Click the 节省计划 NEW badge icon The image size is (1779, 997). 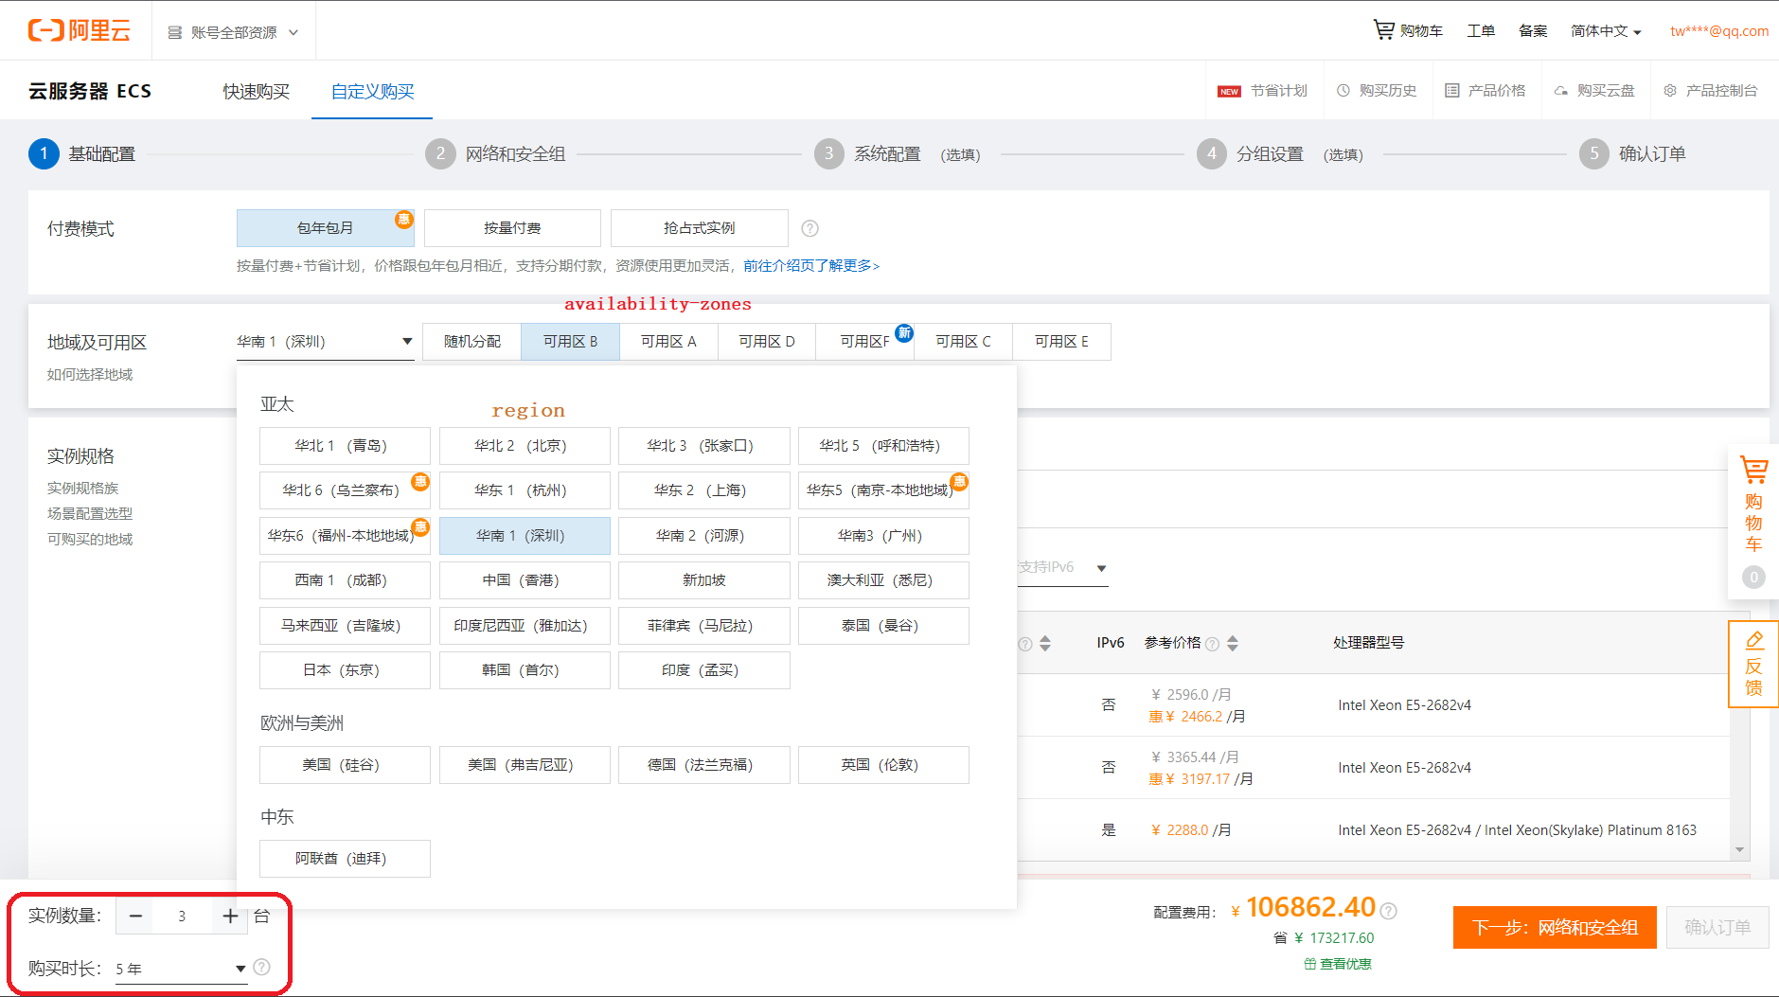[x=1229, y=91]
